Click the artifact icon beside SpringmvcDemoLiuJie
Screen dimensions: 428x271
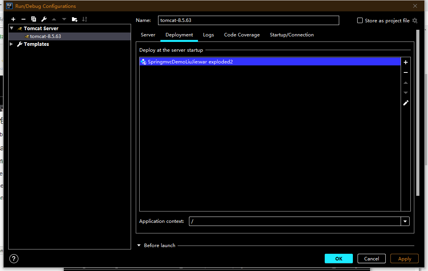(x=143, y=62)
